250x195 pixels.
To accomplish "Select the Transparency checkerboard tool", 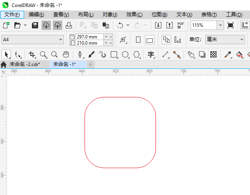I will (x=213, y=54).
